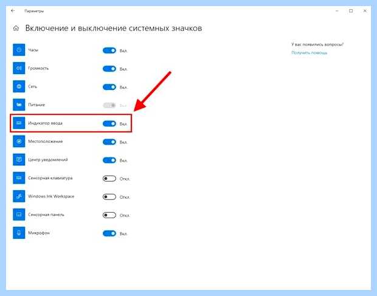Click the У вас появились вопросы? text
Screen dimensions: 377x296
point(317,44)
